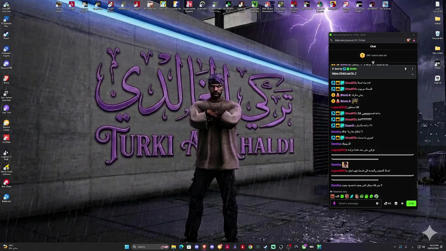Open PS Remote Play desktop icon
Image resolution: width=446 pixels, height=251 pixels.
point(6,21)
